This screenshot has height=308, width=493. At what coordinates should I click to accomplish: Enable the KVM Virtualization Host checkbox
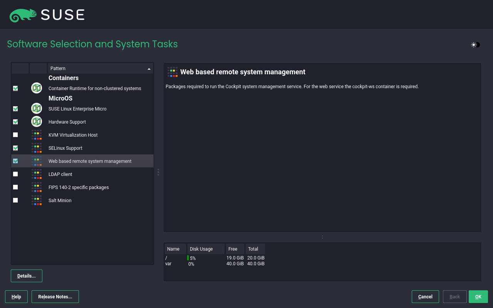[15, 135]
